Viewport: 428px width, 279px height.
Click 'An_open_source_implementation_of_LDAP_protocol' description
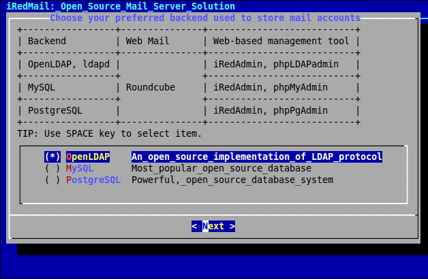(x=257, y=157)
